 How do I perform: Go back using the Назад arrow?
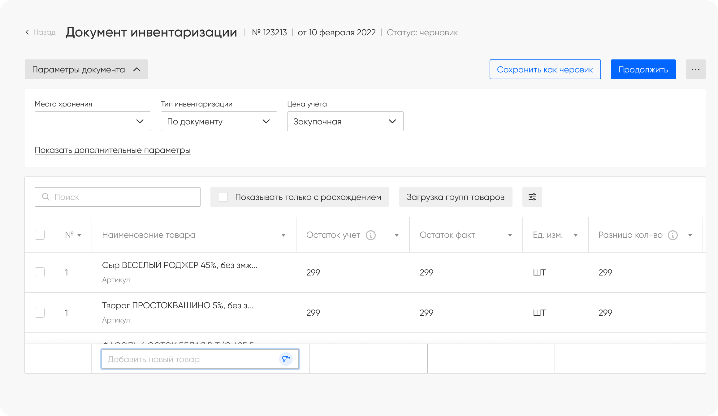tap(27, 32)
